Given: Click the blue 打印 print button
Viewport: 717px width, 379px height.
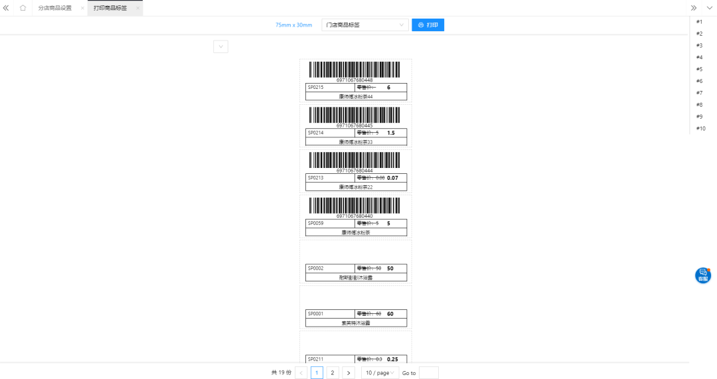Looking at the screenshot, I should tap(428, 25).
